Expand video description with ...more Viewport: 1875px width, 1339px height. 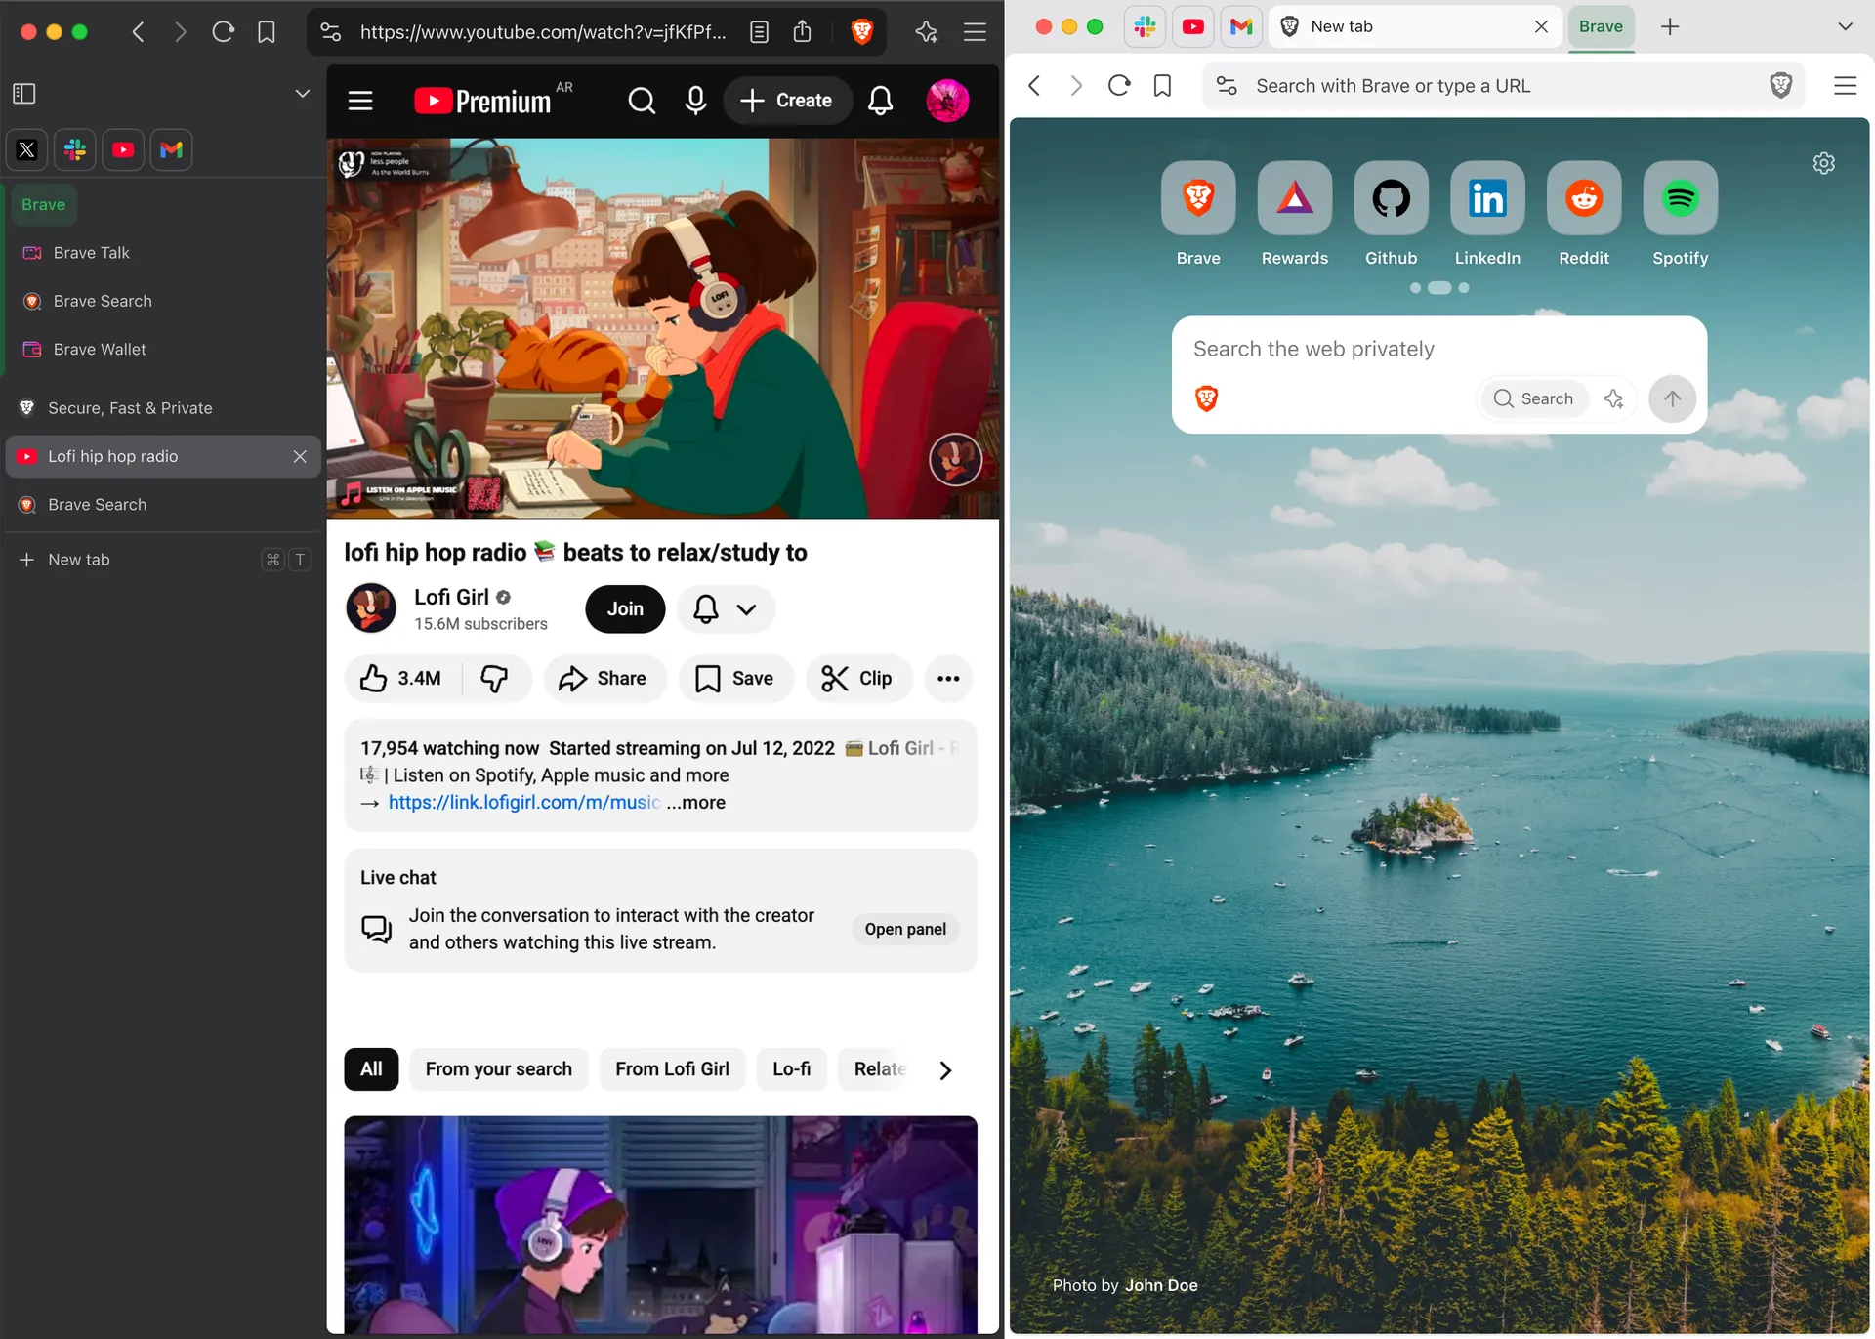pyautogui.click(x=696, y=803)
